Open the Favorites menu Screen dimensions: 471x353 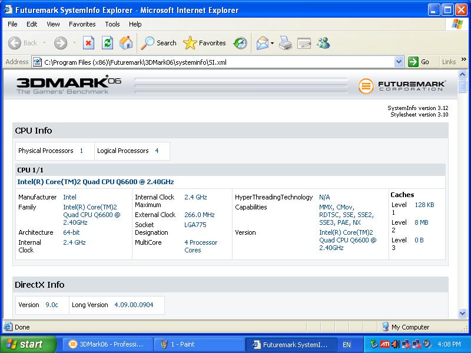click(x=82, y=24)
